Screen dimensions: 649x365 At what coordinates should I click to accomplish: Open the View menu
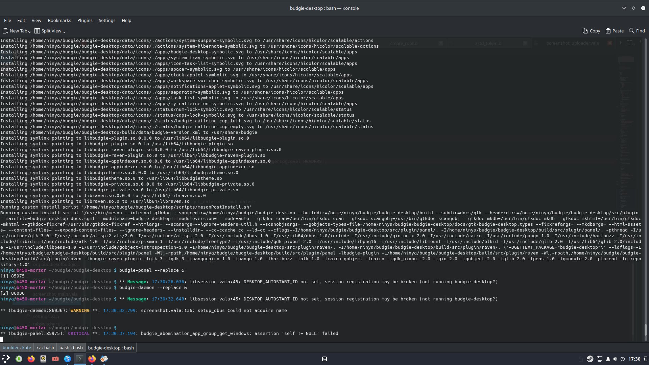click(37, 20)
